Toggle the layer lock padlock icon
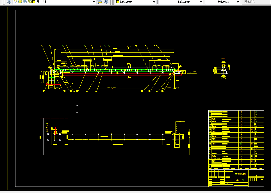The width and height of the screenshot is (271, 193). click(x=30, y=2)
